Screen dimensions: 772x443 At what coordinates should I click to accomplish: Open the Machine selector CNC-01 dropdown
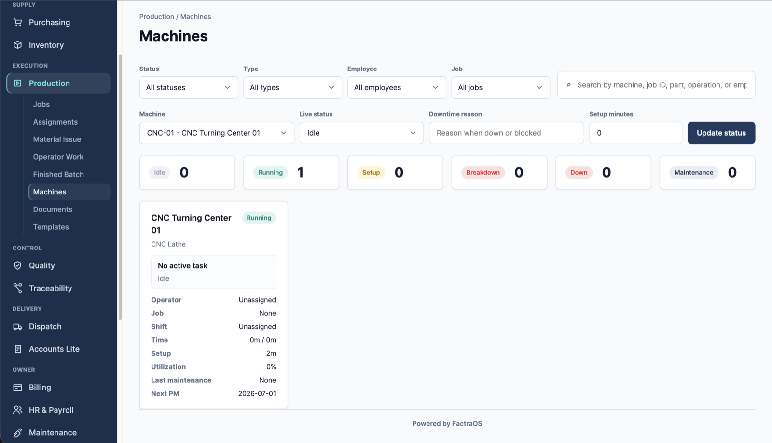pos(217,133)
